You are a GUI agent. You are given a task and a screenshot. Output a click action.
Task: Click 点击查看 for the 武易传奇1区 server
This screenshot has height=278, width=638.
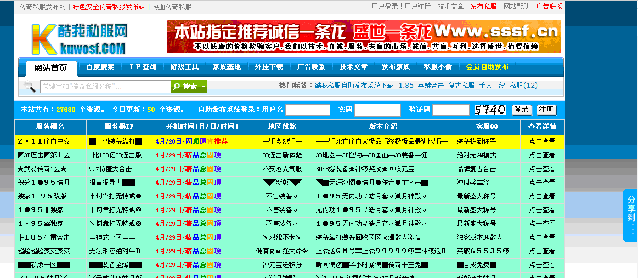pos(542,168)
